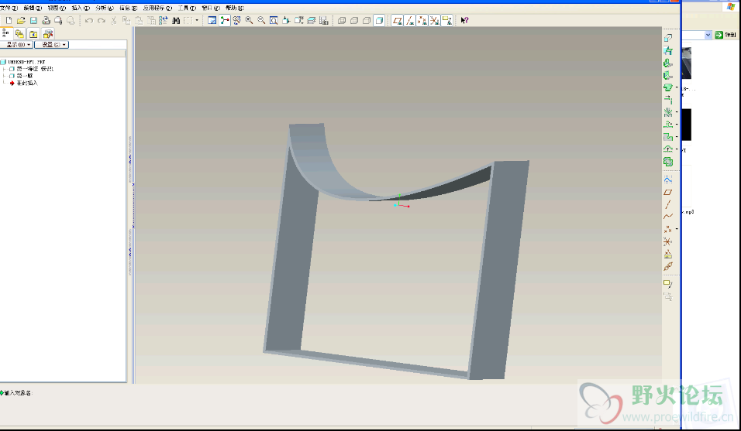Toggle datum points display

422,20
